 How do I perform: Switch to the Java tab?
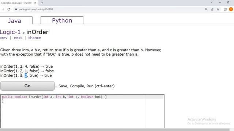coord(15,20)
